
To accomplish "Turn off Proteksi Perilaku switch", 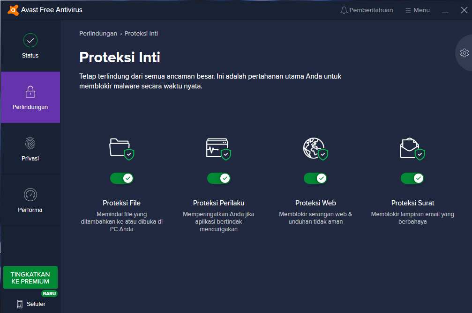I will point(218,178).
